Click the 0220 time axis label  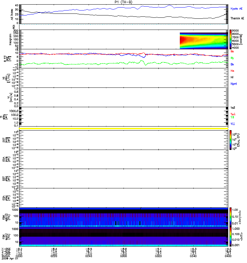pyautogui.click(x=54, y=256)
